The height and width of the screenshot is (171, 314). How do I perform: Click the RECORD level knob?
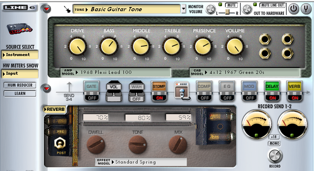275,156
